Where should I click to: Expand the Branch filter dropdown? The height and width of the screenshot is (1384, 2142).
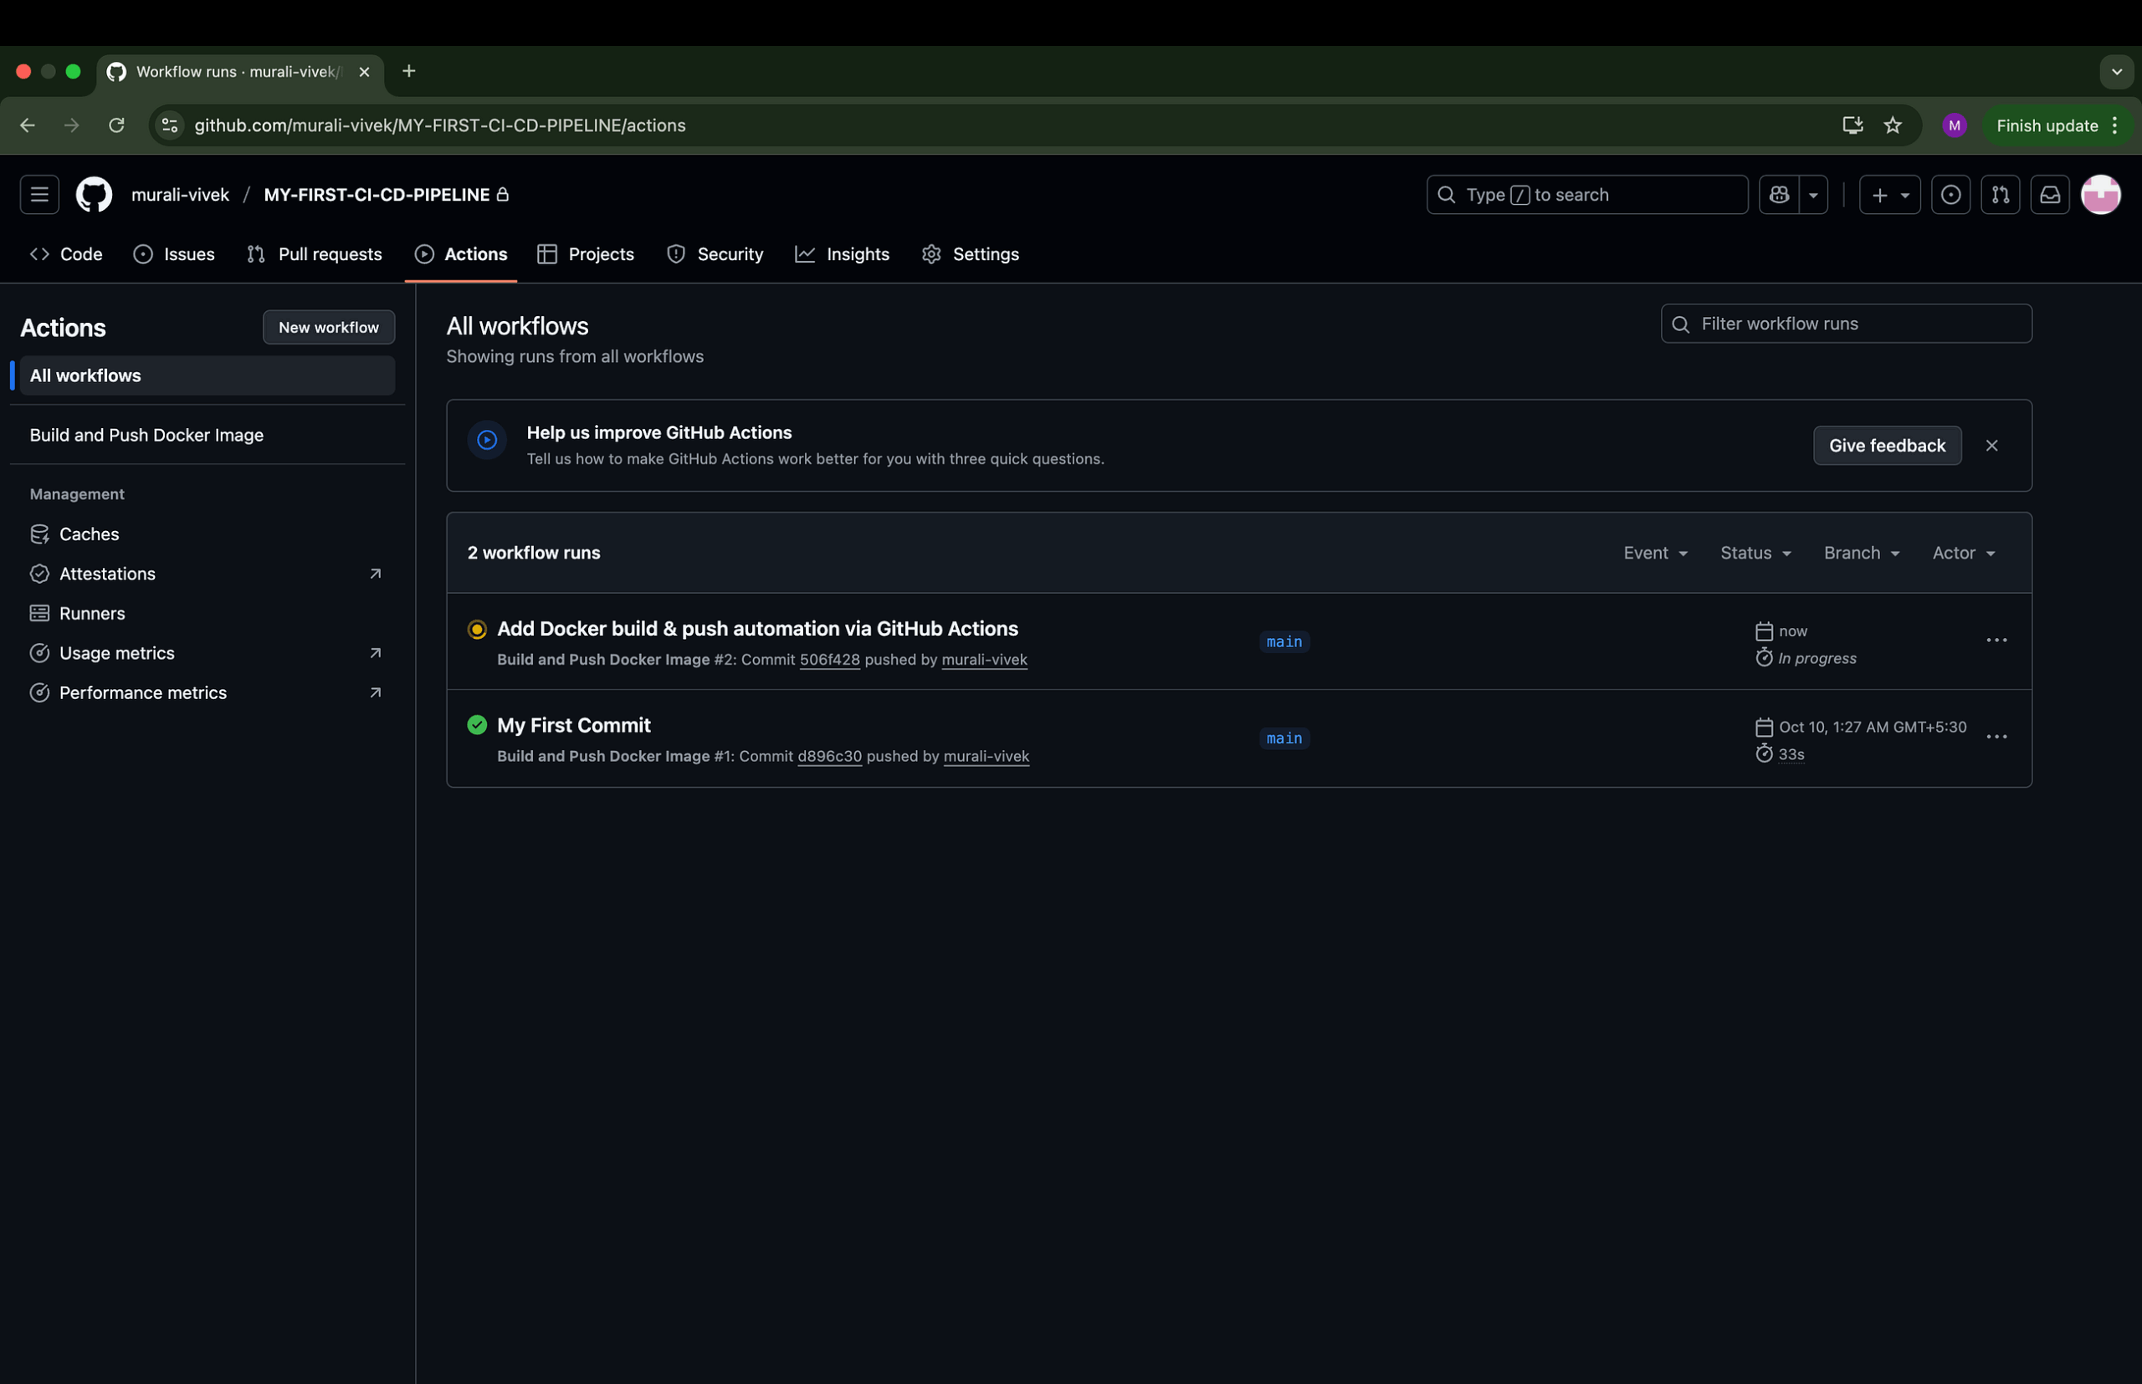pos(1862,554)
